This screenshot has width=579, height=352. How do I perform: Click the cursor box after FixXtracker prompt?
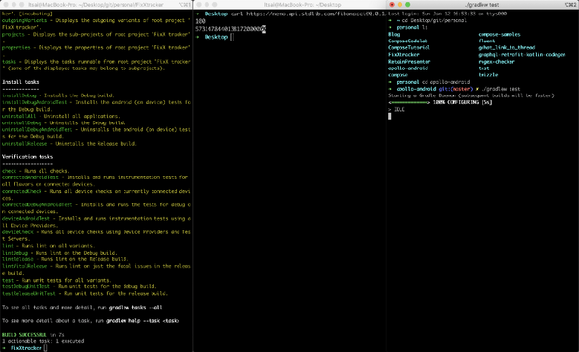click(x=45, y=348)
